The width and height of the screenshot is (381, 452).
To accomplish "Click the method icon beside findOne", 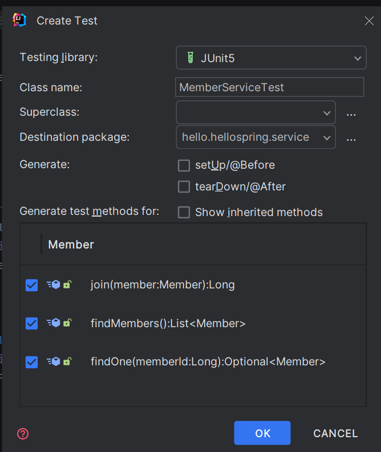I will click(x=56, y=361).
